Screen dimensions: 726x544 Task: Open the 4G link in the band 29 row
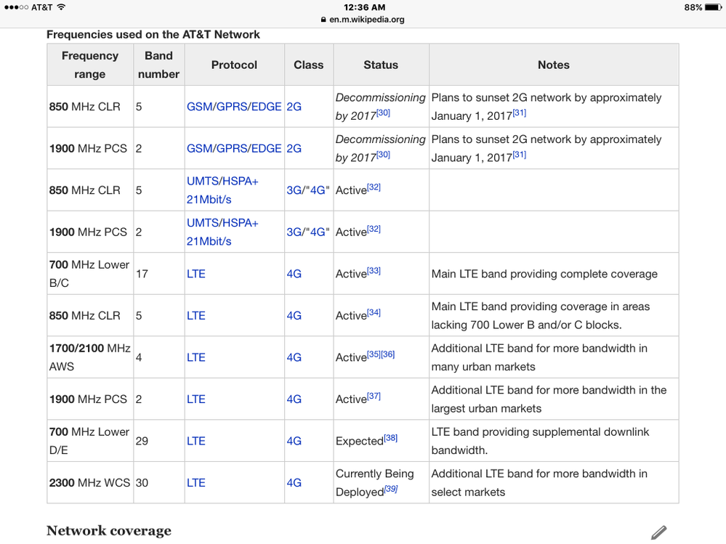tap(294, 441)
